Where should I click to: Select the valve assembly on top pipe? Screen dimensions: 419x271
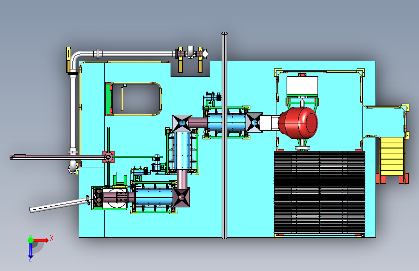(191, 54)
